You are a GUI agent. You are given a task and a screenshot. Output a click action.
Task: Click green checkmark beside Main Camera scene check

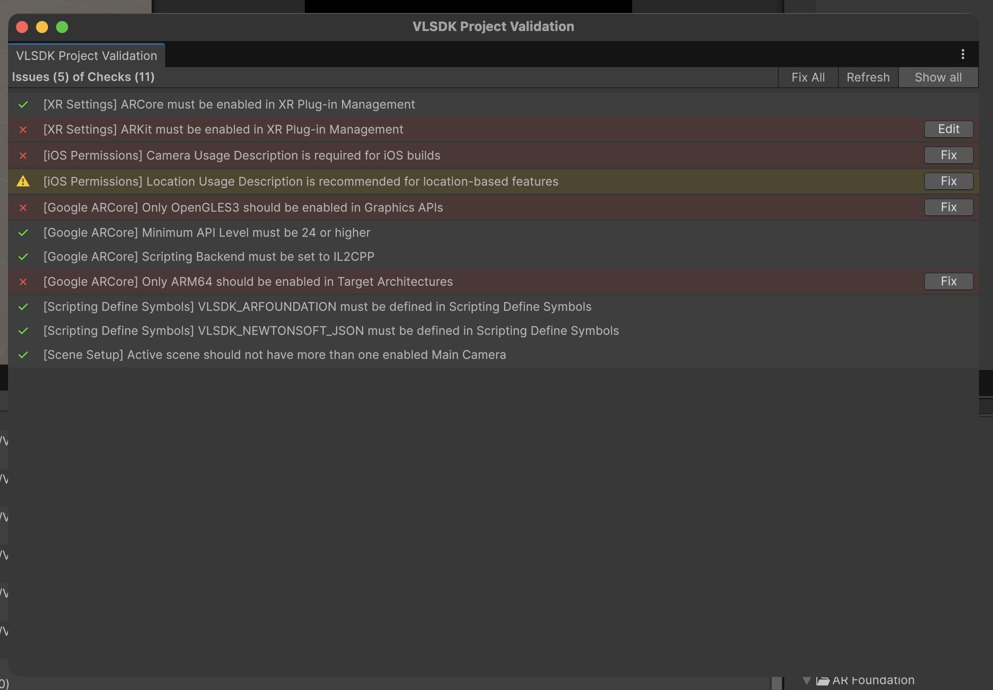point(23,355)
